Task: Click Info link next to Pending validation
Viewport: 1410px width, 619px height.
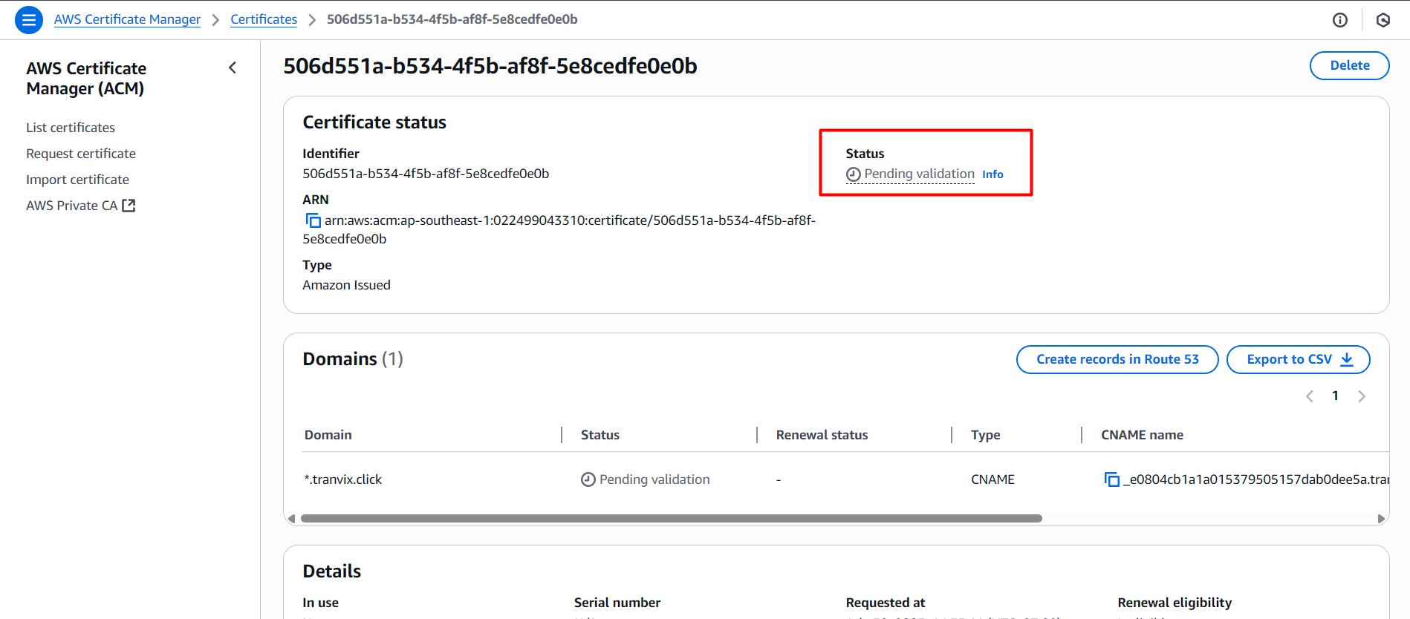Action: click(992, 174)
